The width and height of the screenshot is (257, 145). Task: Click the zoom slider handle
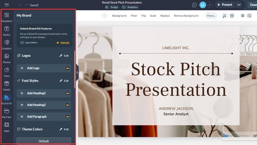tap(226, 136)
